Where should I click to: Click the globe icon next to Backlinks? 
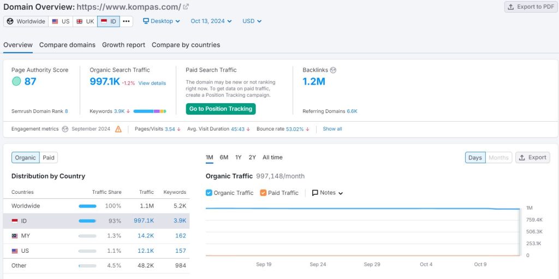[x=333, y=70]
